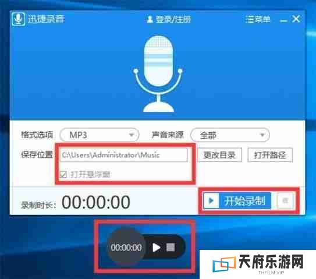Click stop square on floating widget
The height and width of the screenshot is (279, 316).
click(x=171, y=247)
